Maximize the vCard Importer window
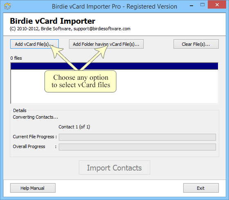Image resolution: width=229 pixels, height=200 pixels. [202, 5]
